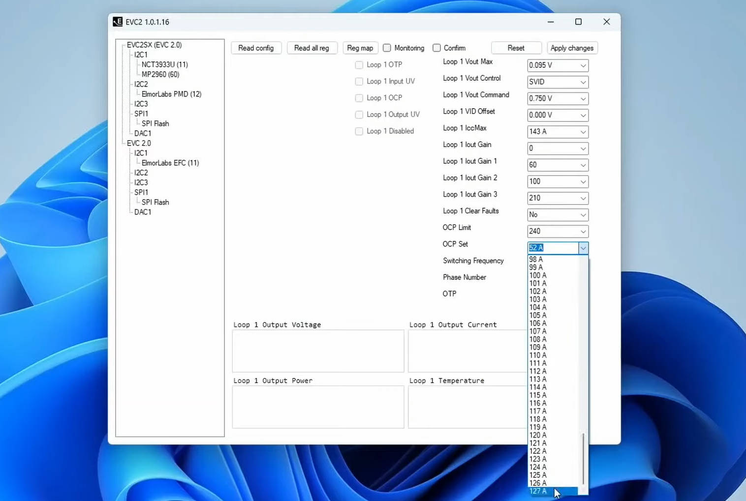Click the Loop 1 Output Power graph area
Screen dimensions: 746x501
(318, 407)
